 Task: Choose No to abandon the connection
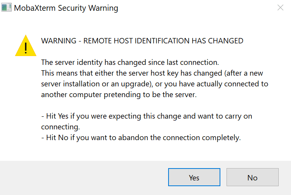[x=252, y=178]
